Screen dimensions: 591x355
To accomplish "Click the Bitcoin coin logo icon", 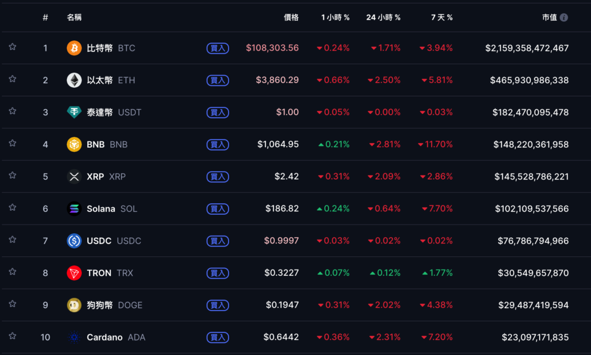I will click(x=74, y=48).
